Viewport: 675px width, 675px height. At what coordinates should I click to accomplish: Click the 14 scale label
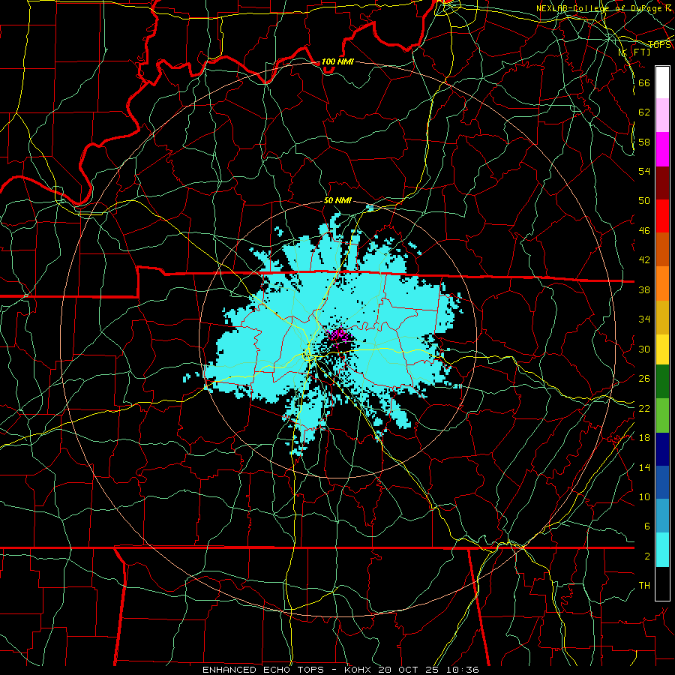644,467
